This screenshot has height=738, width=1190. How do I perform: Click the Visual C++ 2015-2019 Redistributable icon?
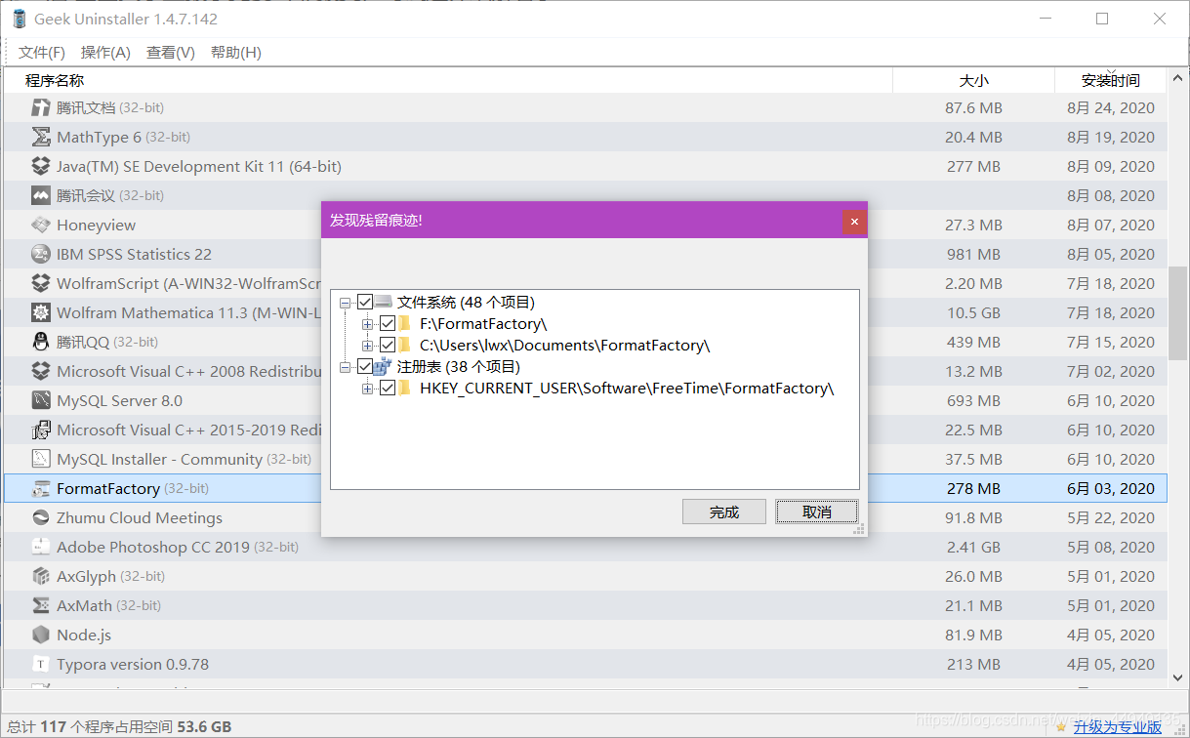tap(40, 430)
